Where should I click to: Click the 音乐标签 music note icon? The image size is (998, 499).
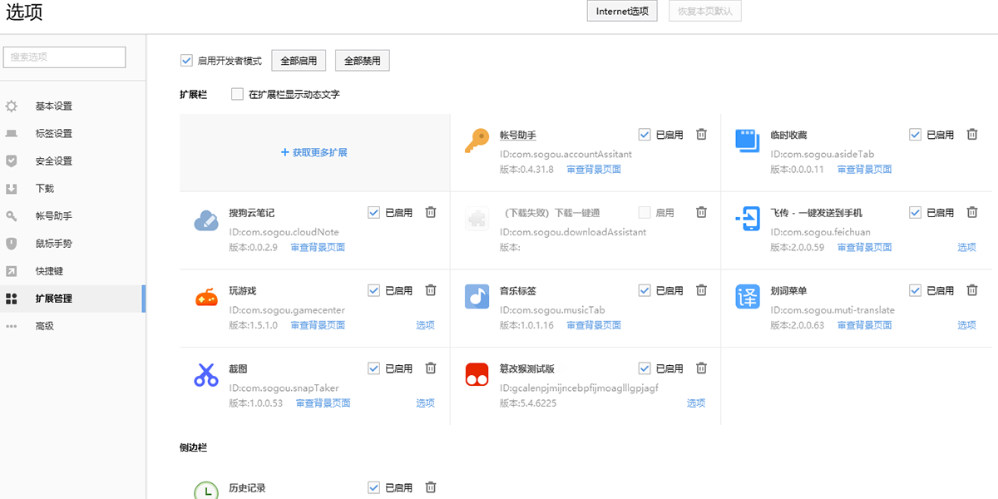click(477, 297)
